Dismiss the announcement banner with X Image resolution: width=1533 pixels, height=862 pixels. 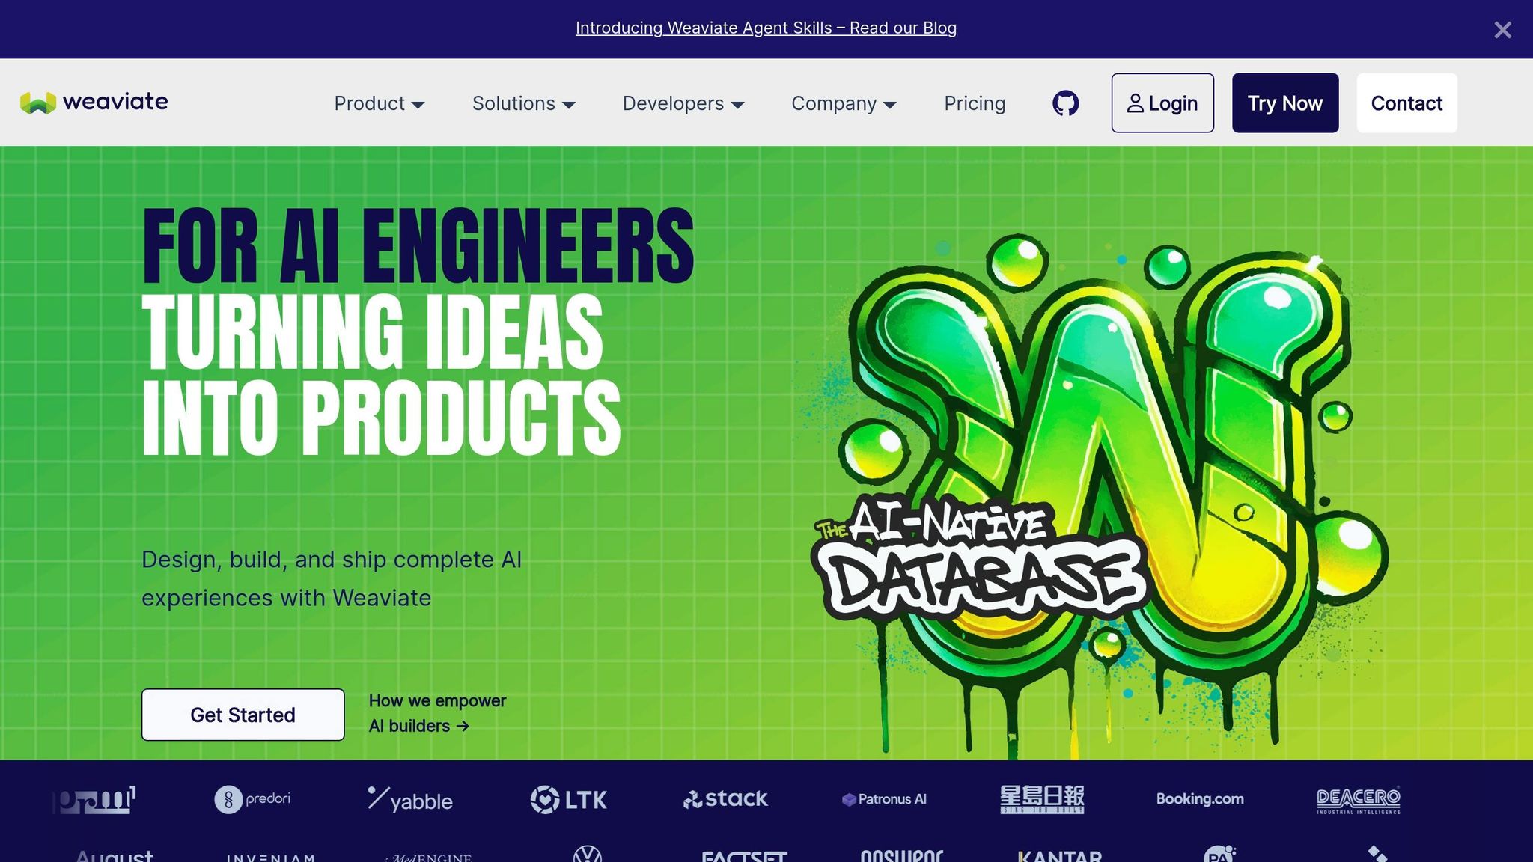pyautogui.click(x=1502, y=30)
